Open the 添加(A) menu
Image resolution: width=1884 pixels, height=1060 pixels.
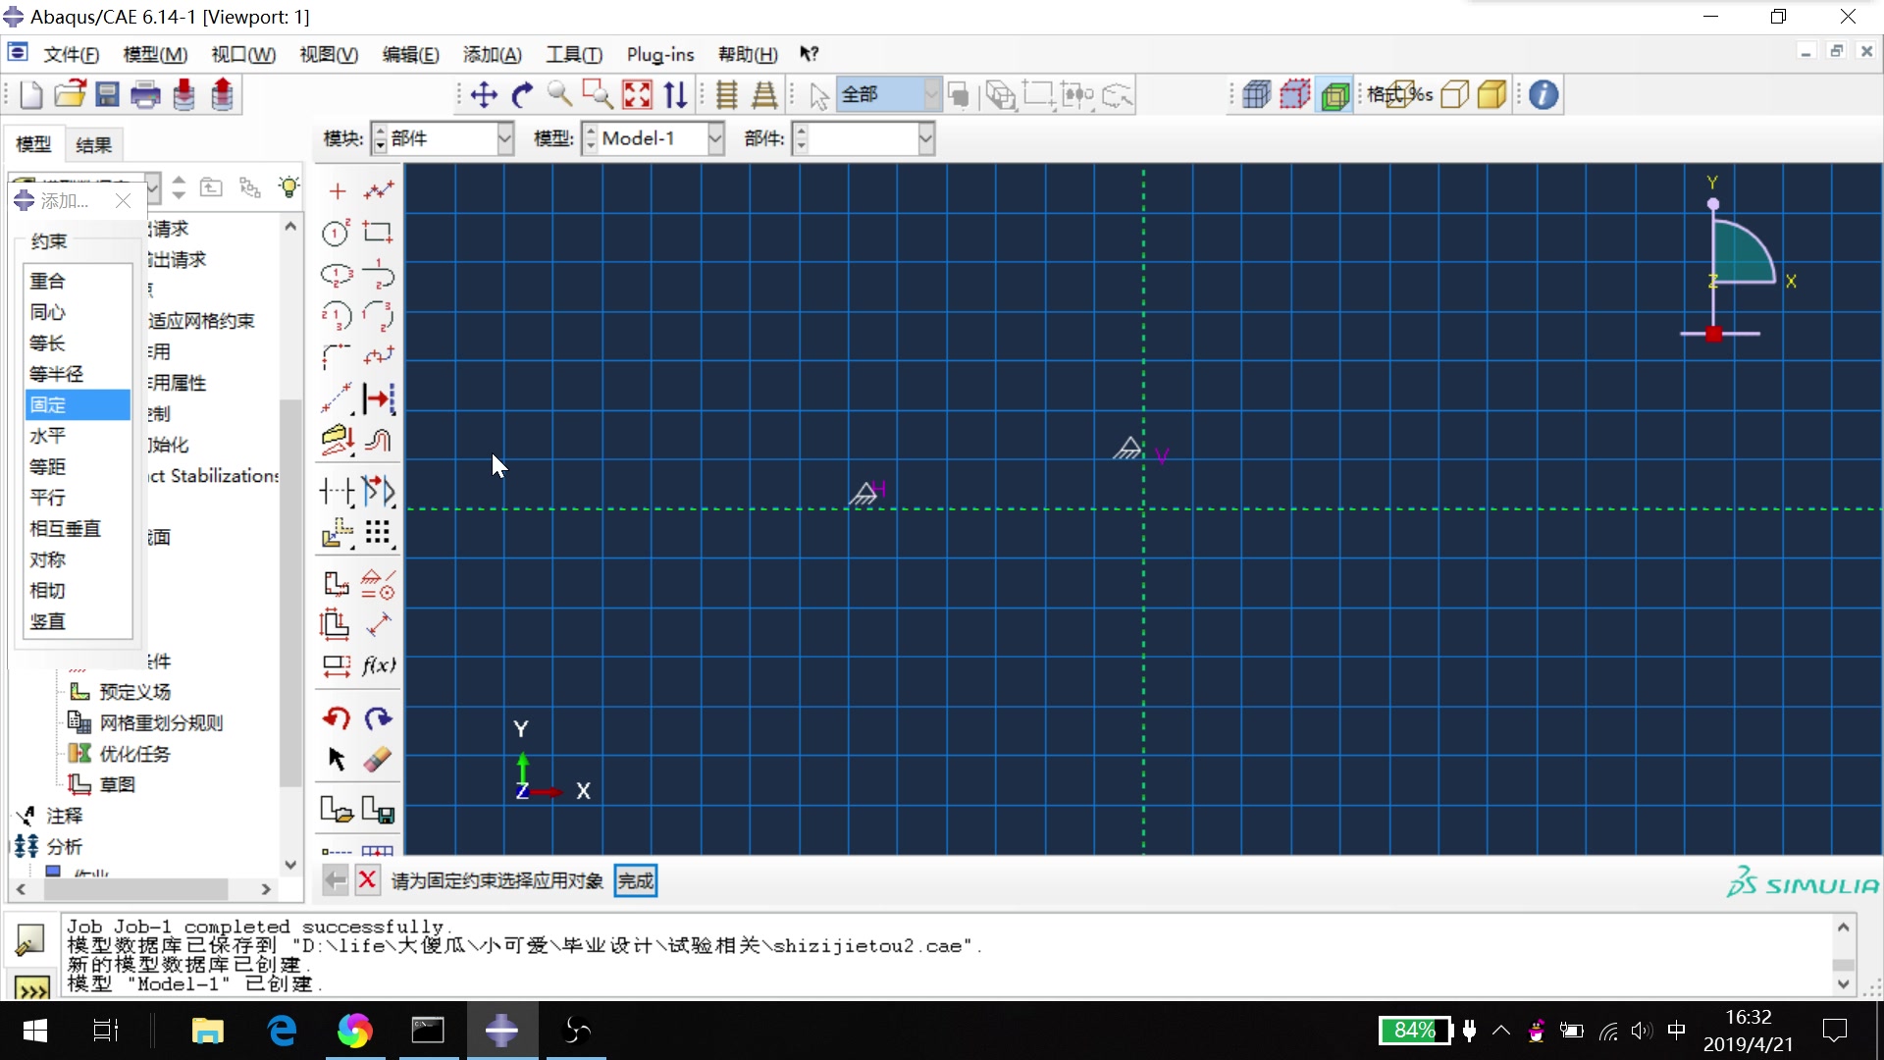click(492, 55)
